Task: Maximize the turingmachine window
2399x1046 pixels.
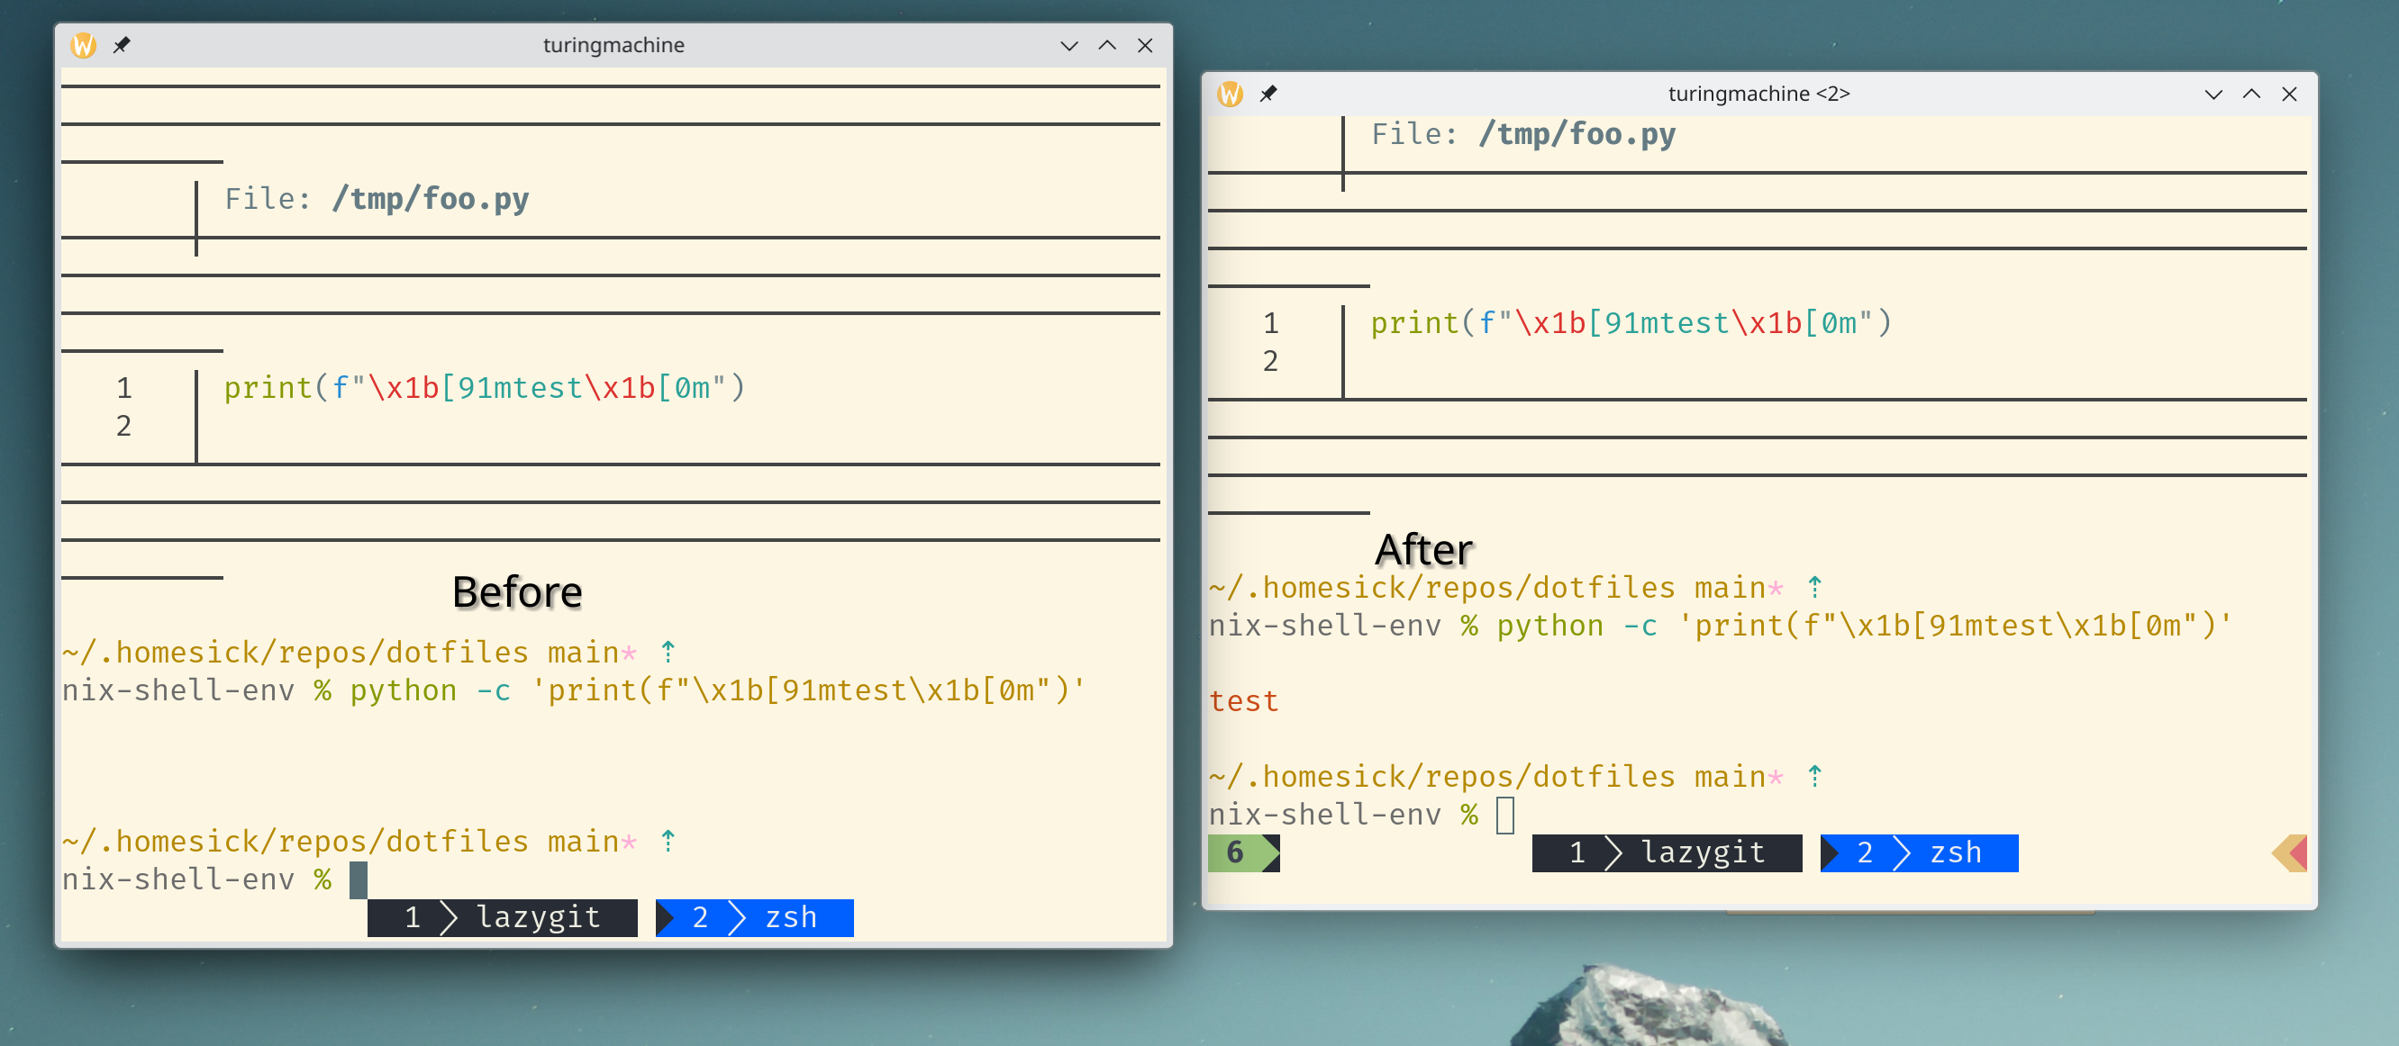Action: point(1106,45)
